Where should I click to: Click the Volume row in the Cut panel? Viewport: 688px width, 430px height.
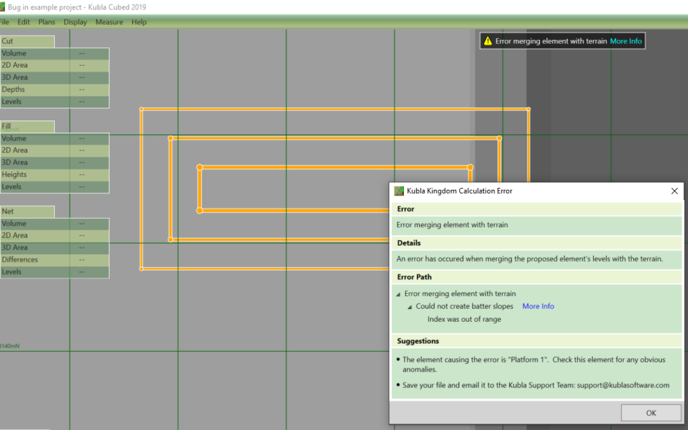pos(54,54)
